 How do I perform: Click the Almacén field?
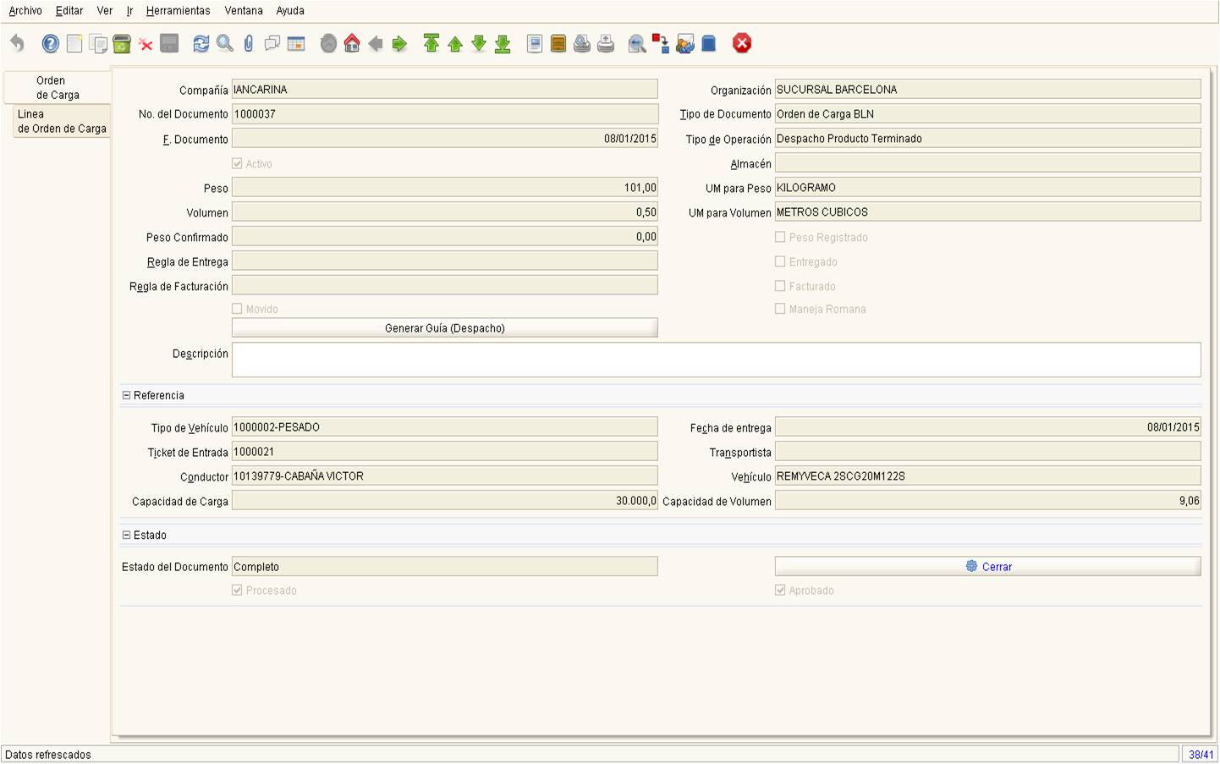988,163
